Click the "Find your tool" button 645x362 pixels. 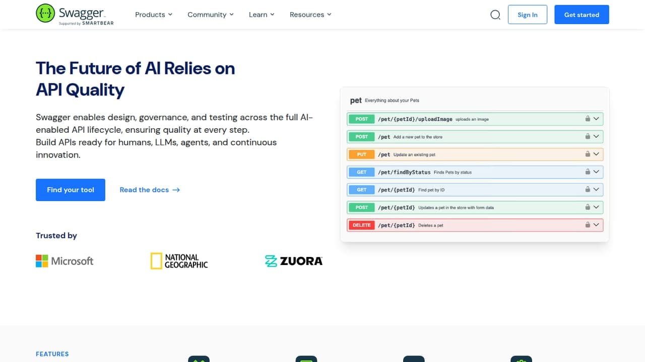pos(71,190)
